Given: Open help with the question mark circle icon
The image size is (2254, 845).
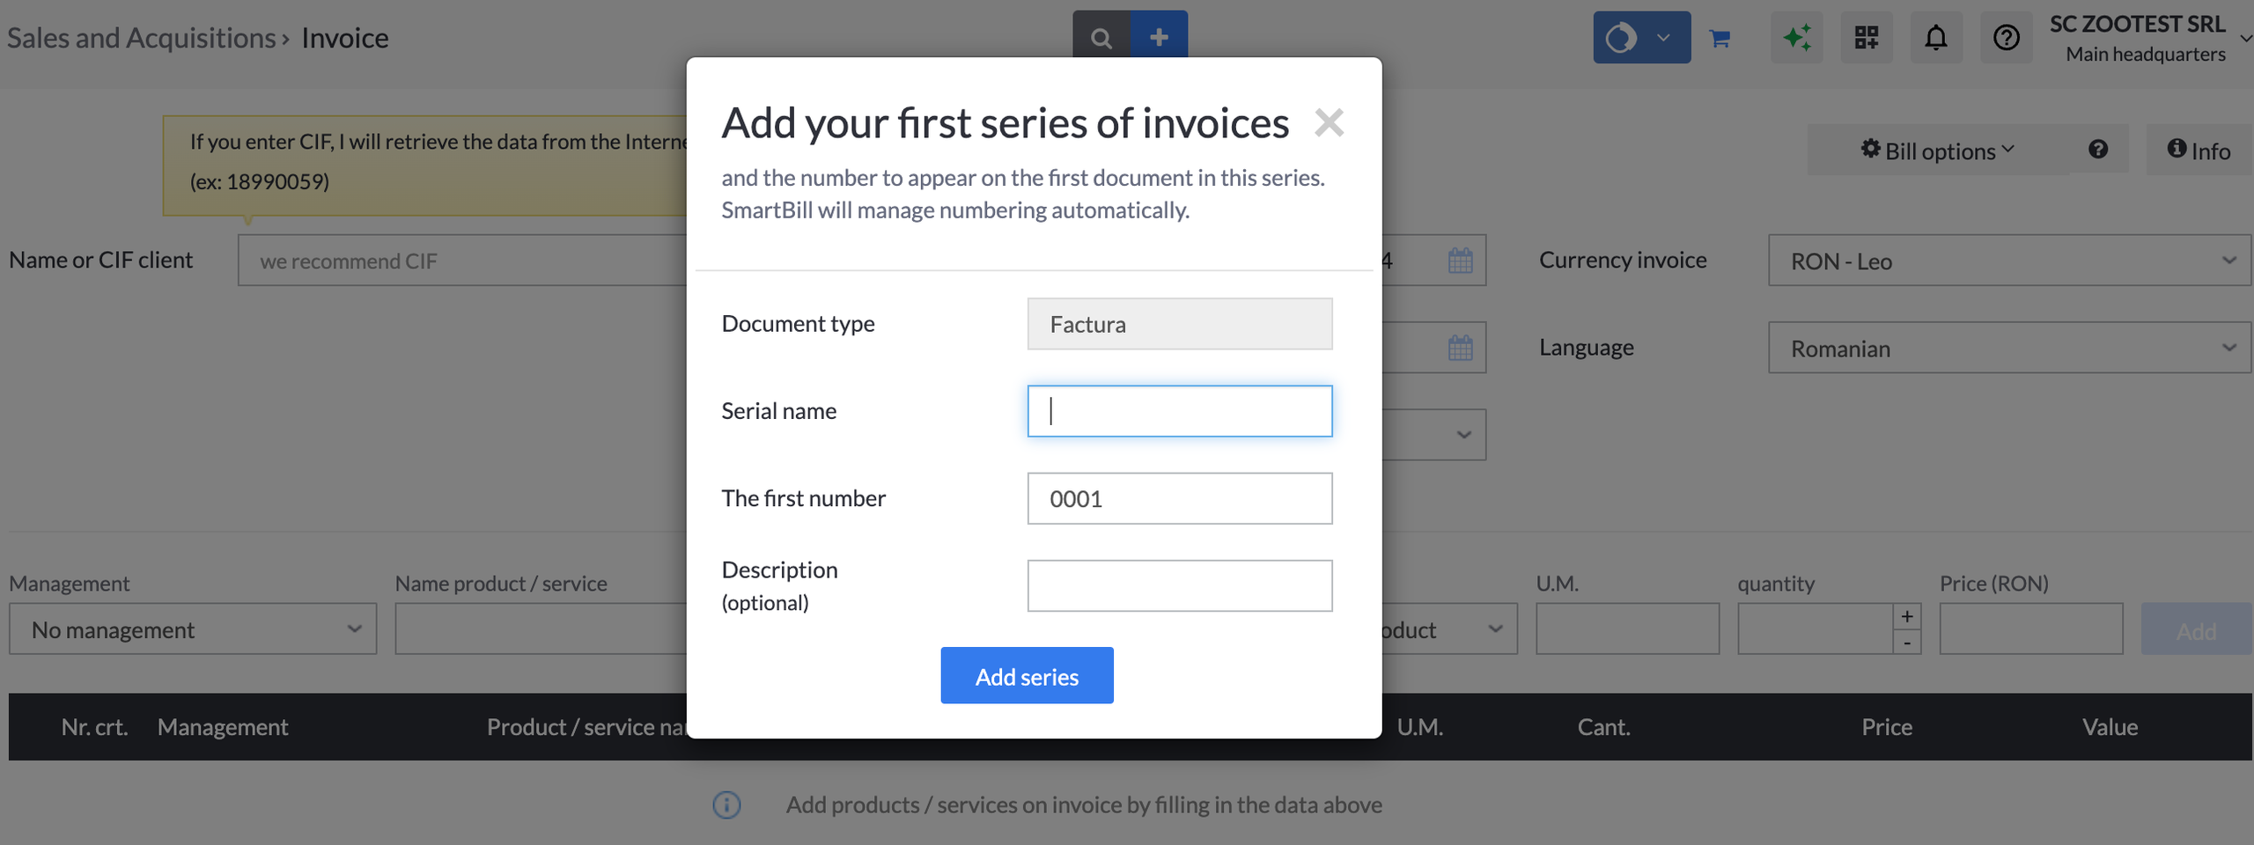Looking at the screenshot, I should [2006, 37].
